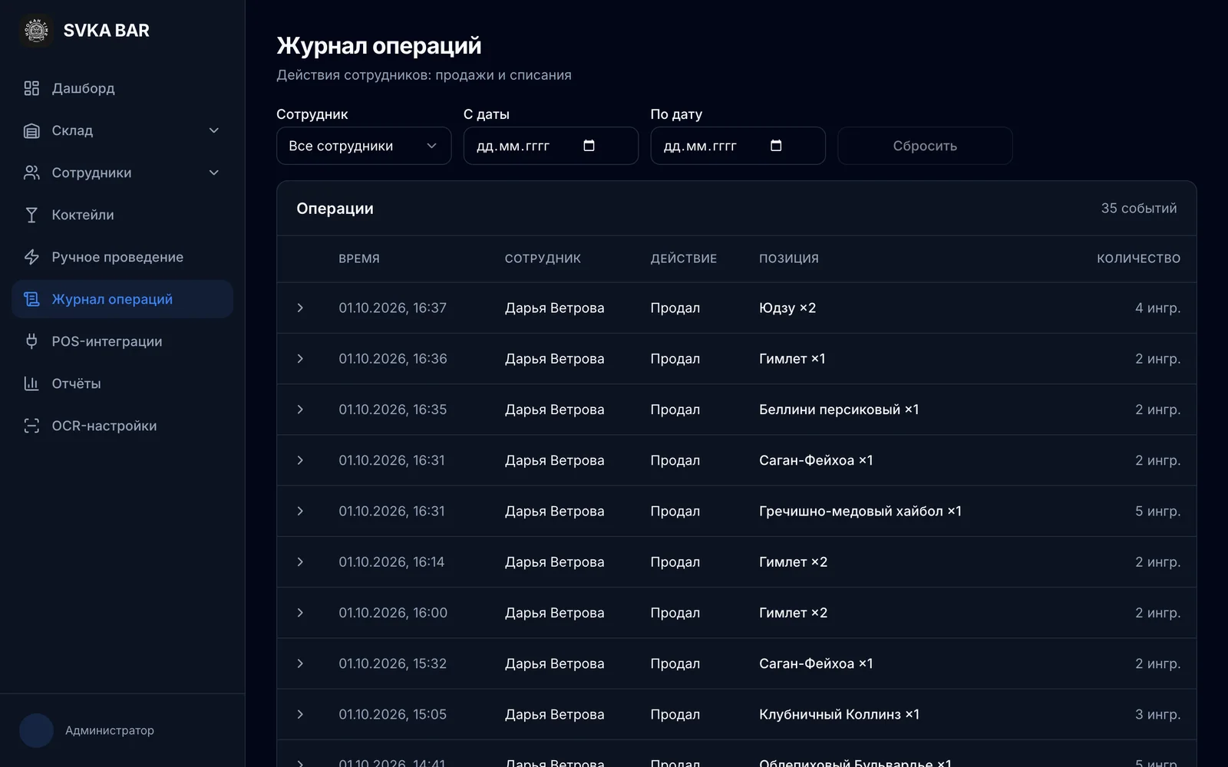
Task: Expand the 16:00 Гимлет ×2 row
Action: click(300, 613)
